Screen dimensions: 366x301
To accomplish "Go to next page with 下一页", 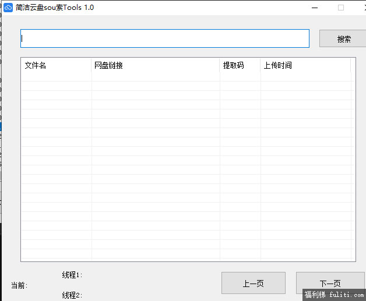I will [330, 283].
